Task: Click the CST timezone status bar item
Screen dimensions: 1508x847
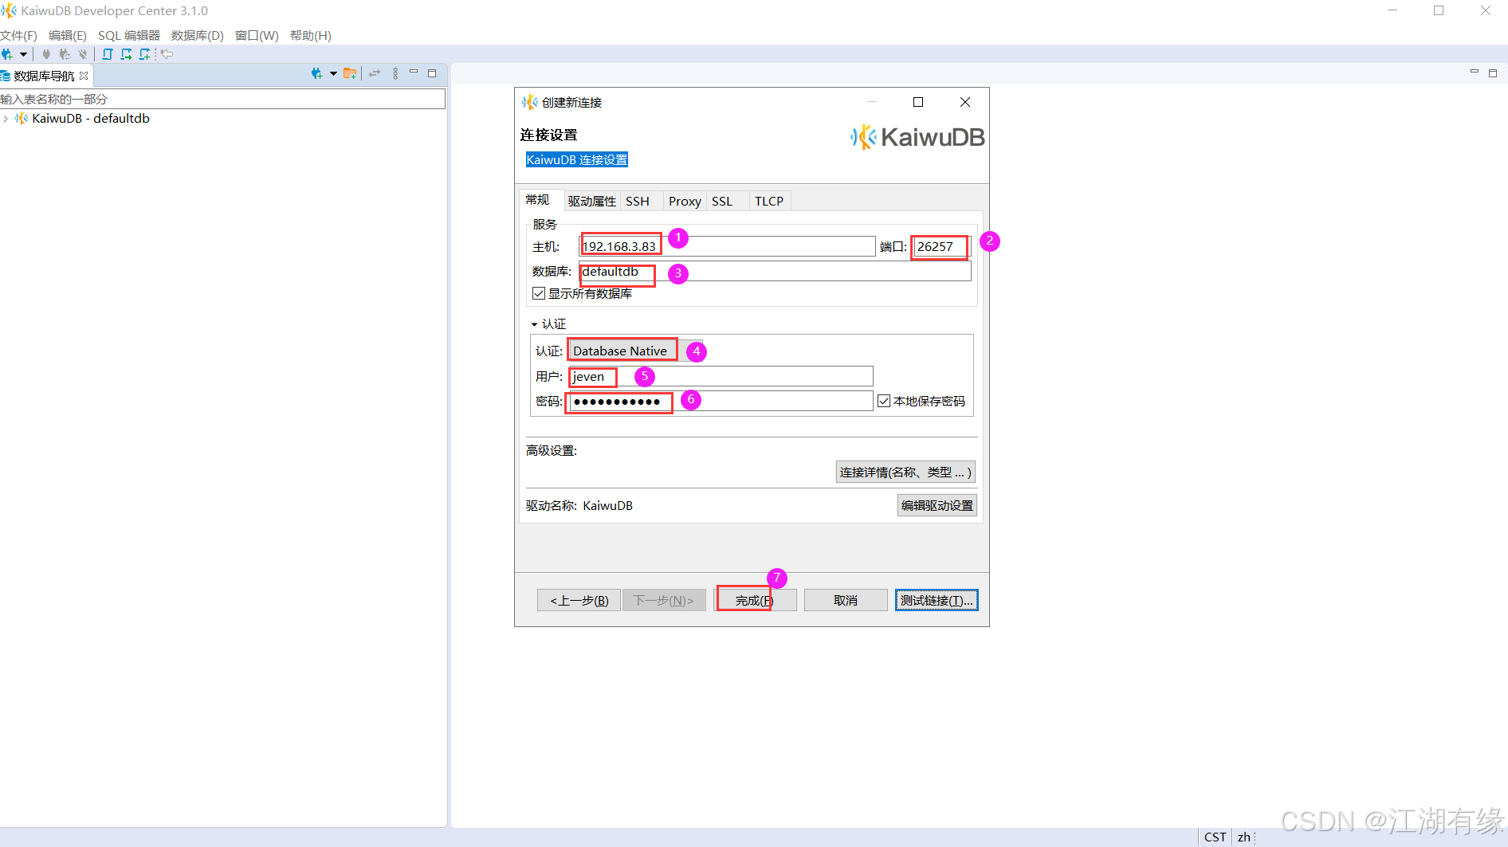Action: 1215,837
